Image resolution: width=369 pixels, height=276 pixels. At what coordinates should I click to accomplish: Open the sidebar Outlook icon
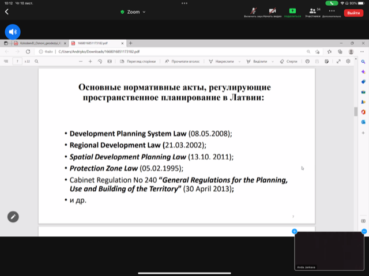(x=363, y=122)
